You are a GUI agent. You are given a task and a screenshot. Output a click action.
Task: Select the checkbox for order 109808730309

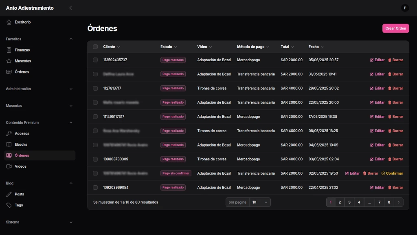click(x=95, y=159)
